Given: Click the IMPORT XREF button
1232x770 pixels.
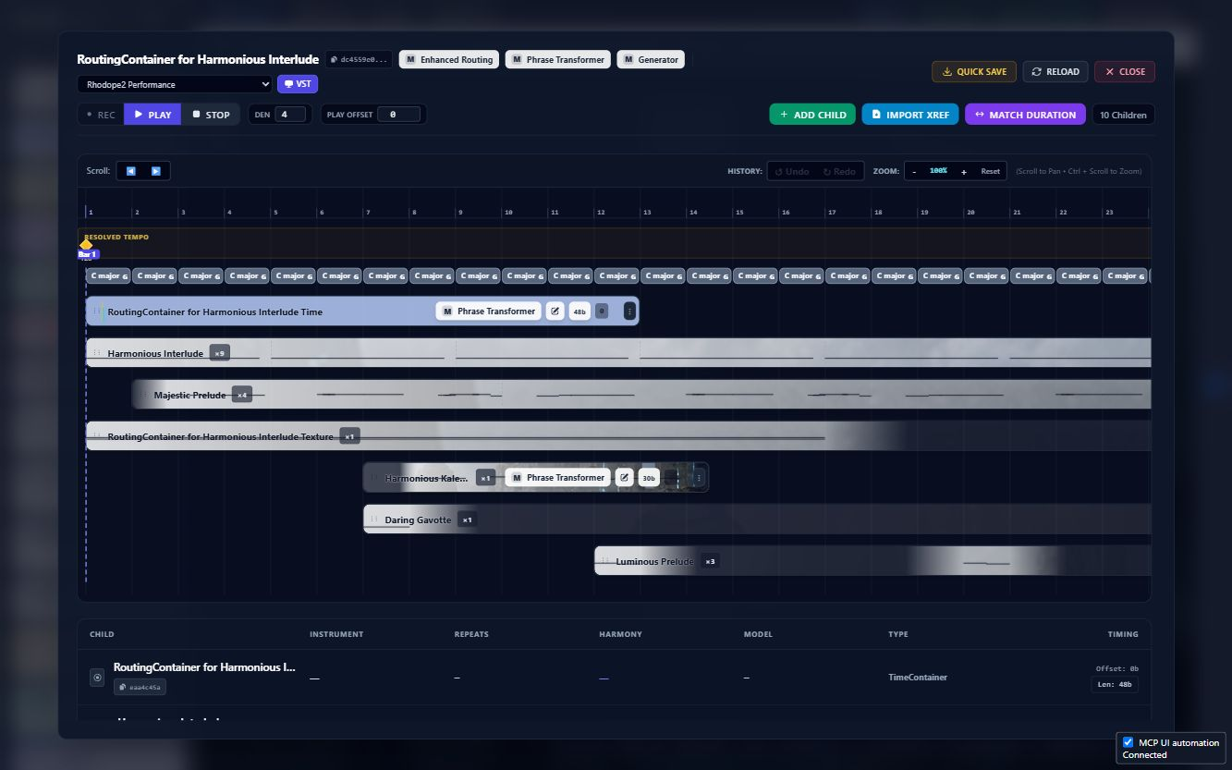Looking at the screenshot, I should 910,115.
